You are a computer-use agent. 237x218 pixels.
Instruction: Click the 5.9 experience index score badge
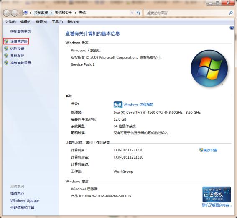(x=118, y=105)
